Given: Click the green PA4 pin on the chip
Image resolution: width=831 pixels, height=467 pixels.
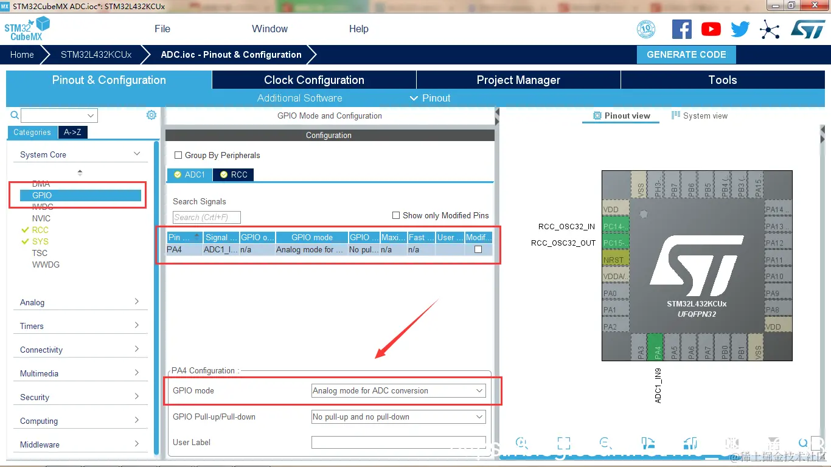Looking at the screenshot, I should coord(655,347).
